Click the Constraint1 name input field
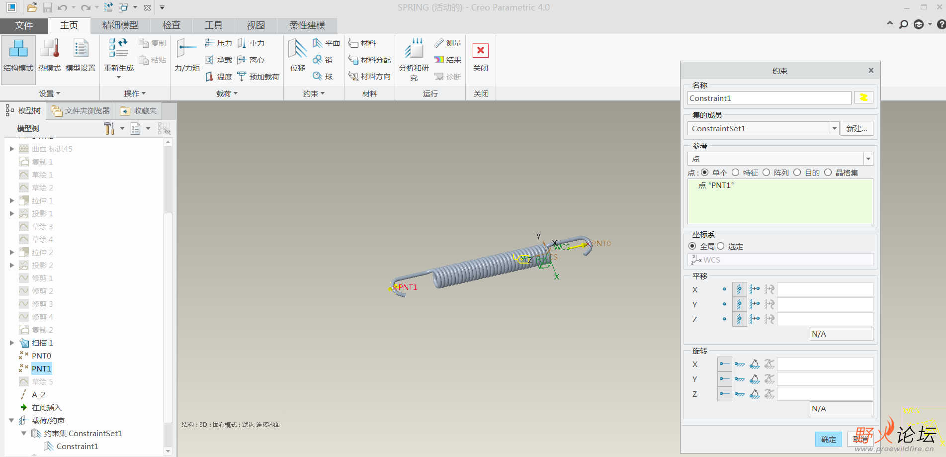This screenshot has width=946, height=457. tap(769, 98)
